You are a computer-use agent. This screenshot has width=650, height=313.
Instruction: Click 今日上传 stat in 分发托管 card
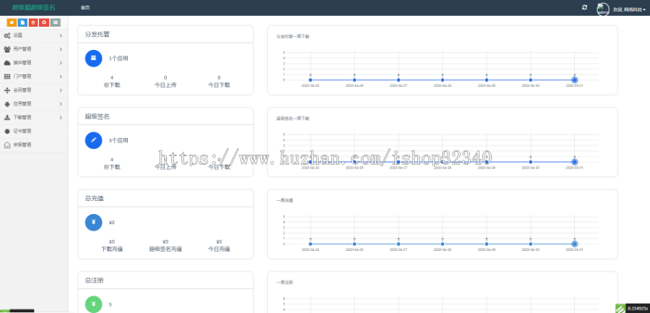click(x=165, y=82)
